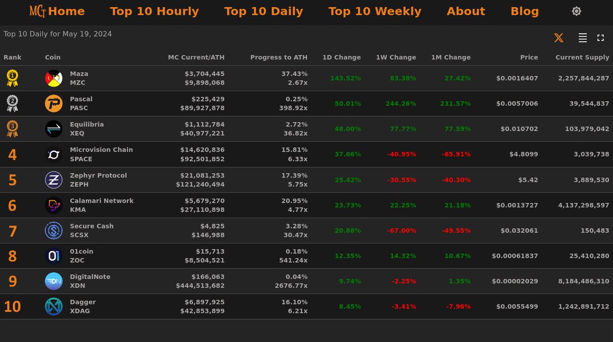This screenshot has width=613, height=342.
Task: Go to the Home page
Action: click(x=66, y=11)
